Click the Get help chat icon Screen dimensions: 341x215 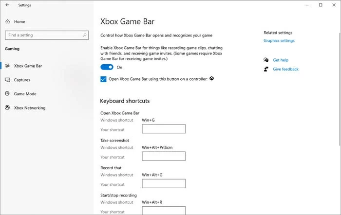click(266, 60)
